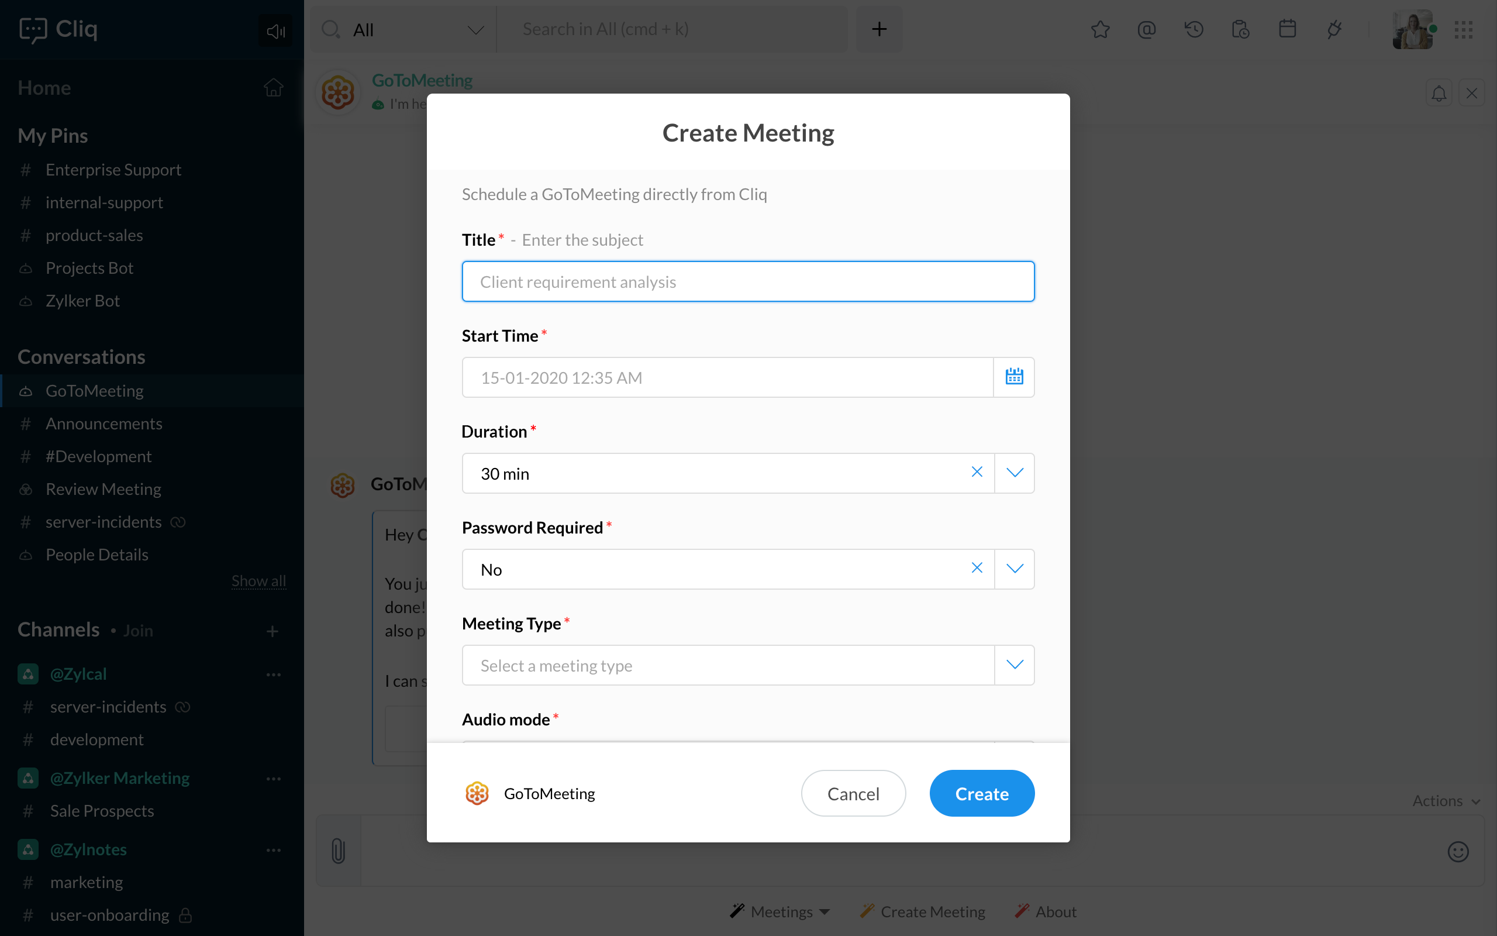The height and width of the screenshot is (936, 1497).
Task: Click the About bot action
Action: [x=1046, y=912]
